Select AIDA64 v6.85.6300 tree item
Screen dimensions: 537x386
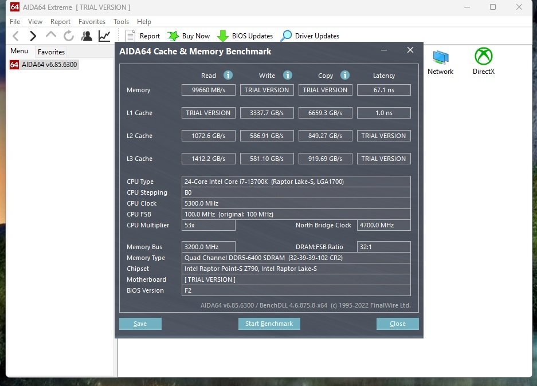point(44,65)
